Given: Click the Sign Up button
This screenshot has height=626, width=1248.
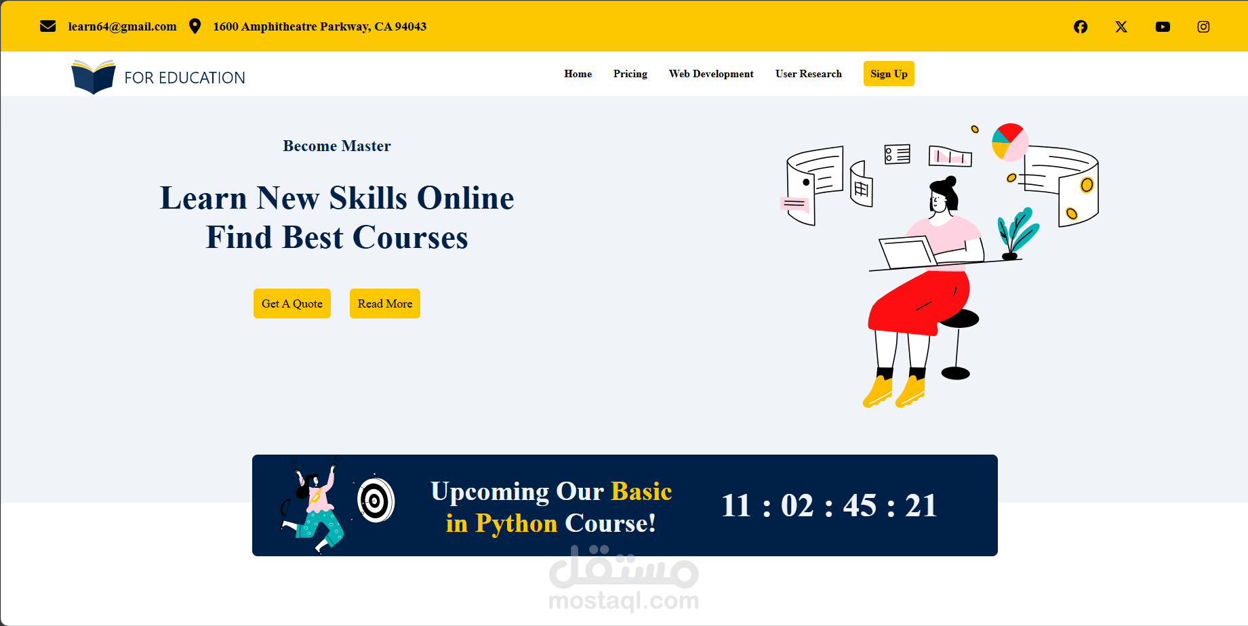Looking at the screenshot, I should tap(889, 74).
